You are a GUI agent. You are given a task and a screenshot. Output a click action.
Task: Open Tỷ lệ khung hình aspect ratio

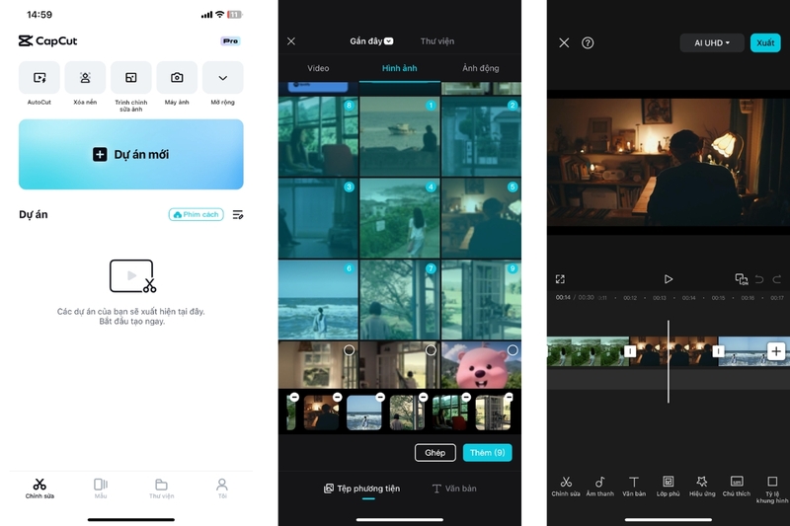772,489
